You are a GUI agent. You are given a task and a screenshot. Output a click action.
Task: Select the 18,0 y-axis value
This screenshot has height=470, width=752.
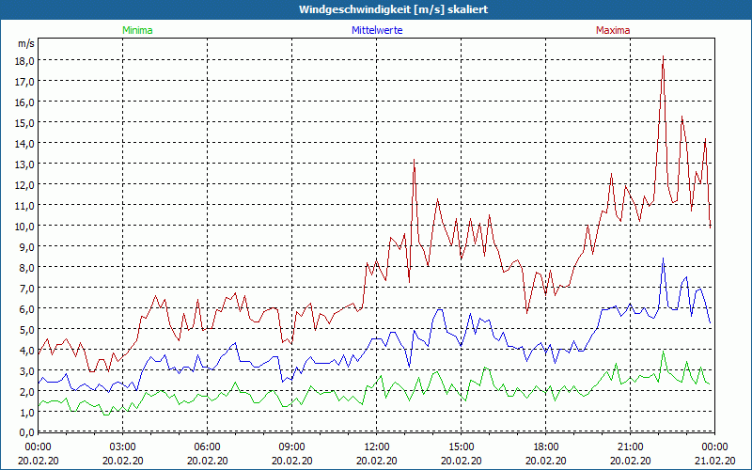[x=23, y=60]
